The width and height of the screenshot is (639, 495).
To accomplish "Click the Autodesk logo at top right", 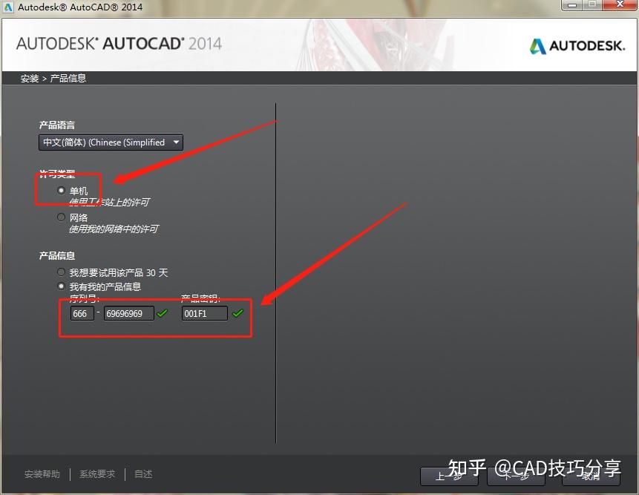I will tap(577, 46).
